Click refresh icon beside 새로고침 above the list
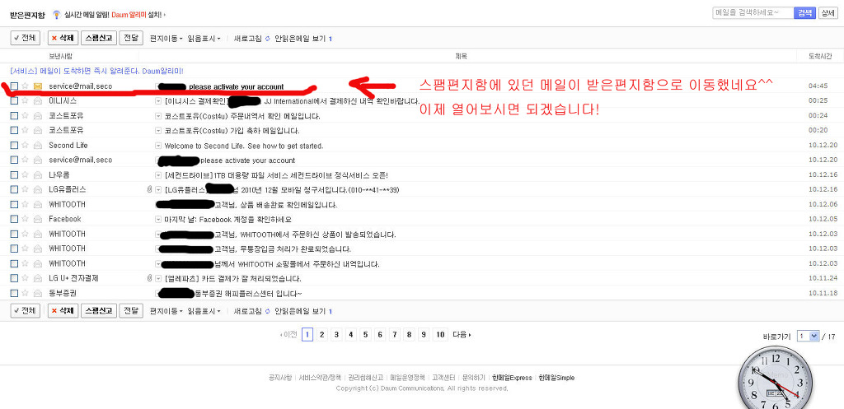This screenshot has width=844, height=409. click(268, 39)
